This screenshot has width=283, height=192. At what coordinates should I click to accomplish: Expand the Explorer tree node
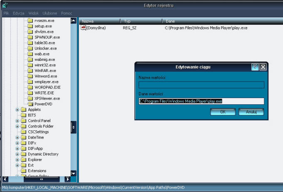[x=17, y=160]
